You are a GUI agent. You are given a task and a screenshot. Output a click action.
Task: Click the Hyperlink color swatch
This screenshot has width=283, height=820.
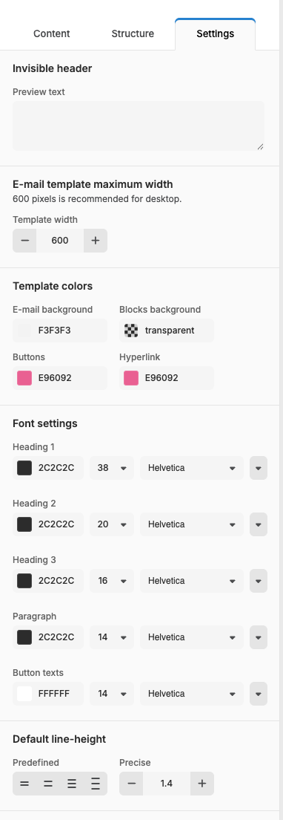131,377
